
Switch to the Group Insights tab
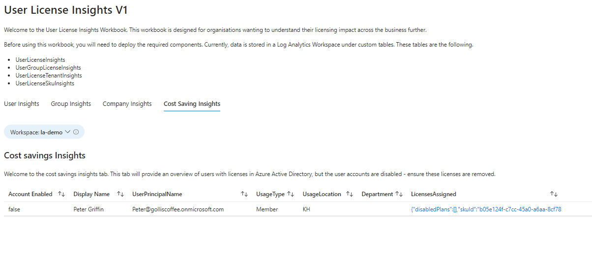pyautogui.click(x=71, y=104)
